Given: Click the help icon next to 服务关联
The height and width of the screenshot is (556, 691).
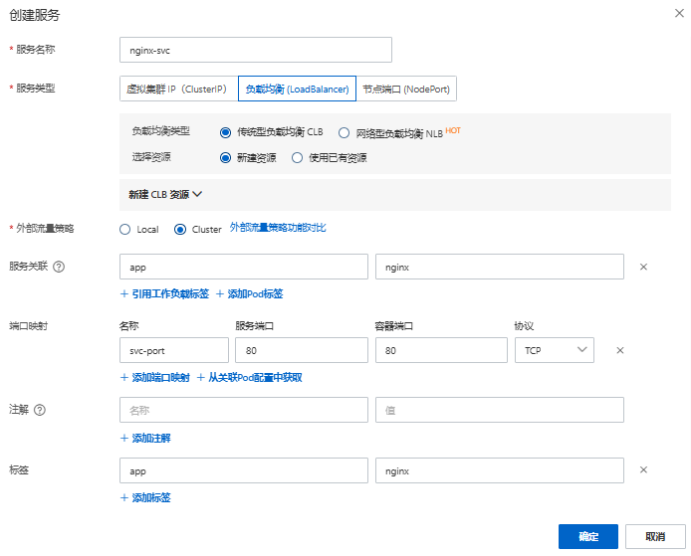Looking at the screenshot, I should click(x=59, y=267).
